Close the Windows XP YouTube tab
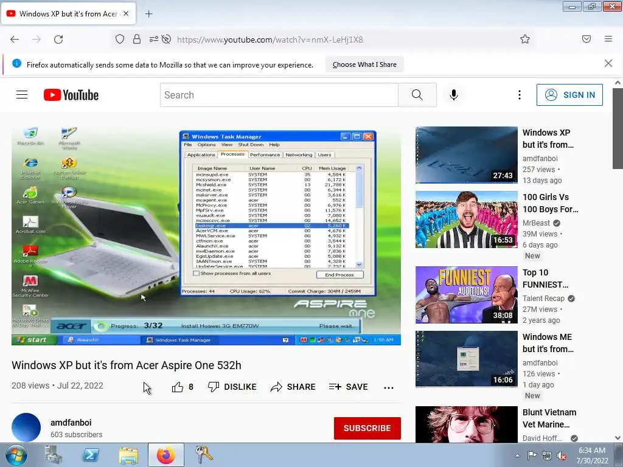Screen dimensions: 623x467 (x=126, y=13)
